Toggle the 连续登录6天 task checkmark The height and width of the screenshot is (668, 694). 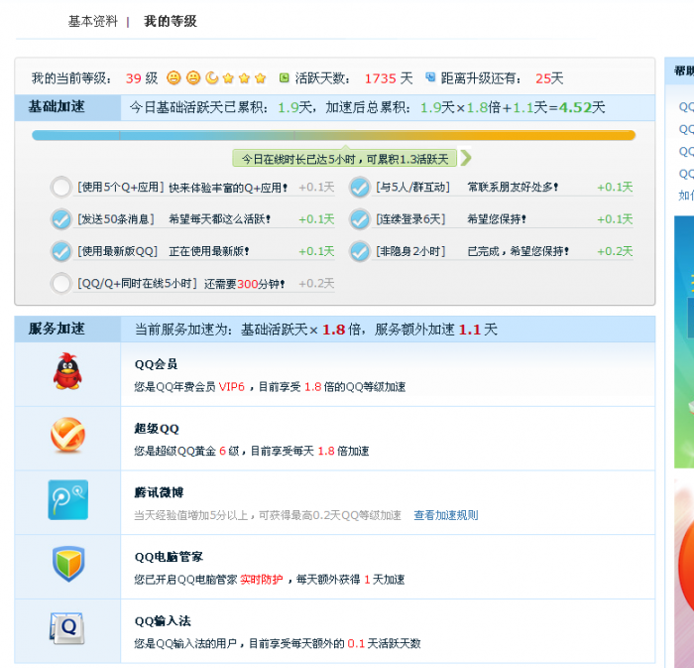359,219
